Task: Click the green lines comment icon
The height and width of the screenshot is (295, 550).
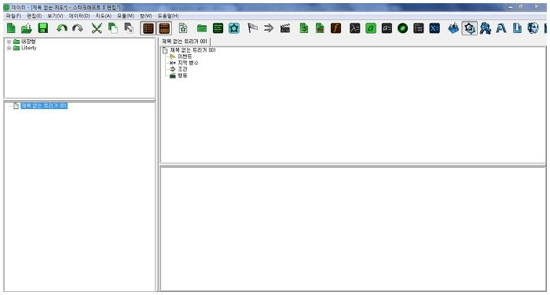Action: coord(218,28)
